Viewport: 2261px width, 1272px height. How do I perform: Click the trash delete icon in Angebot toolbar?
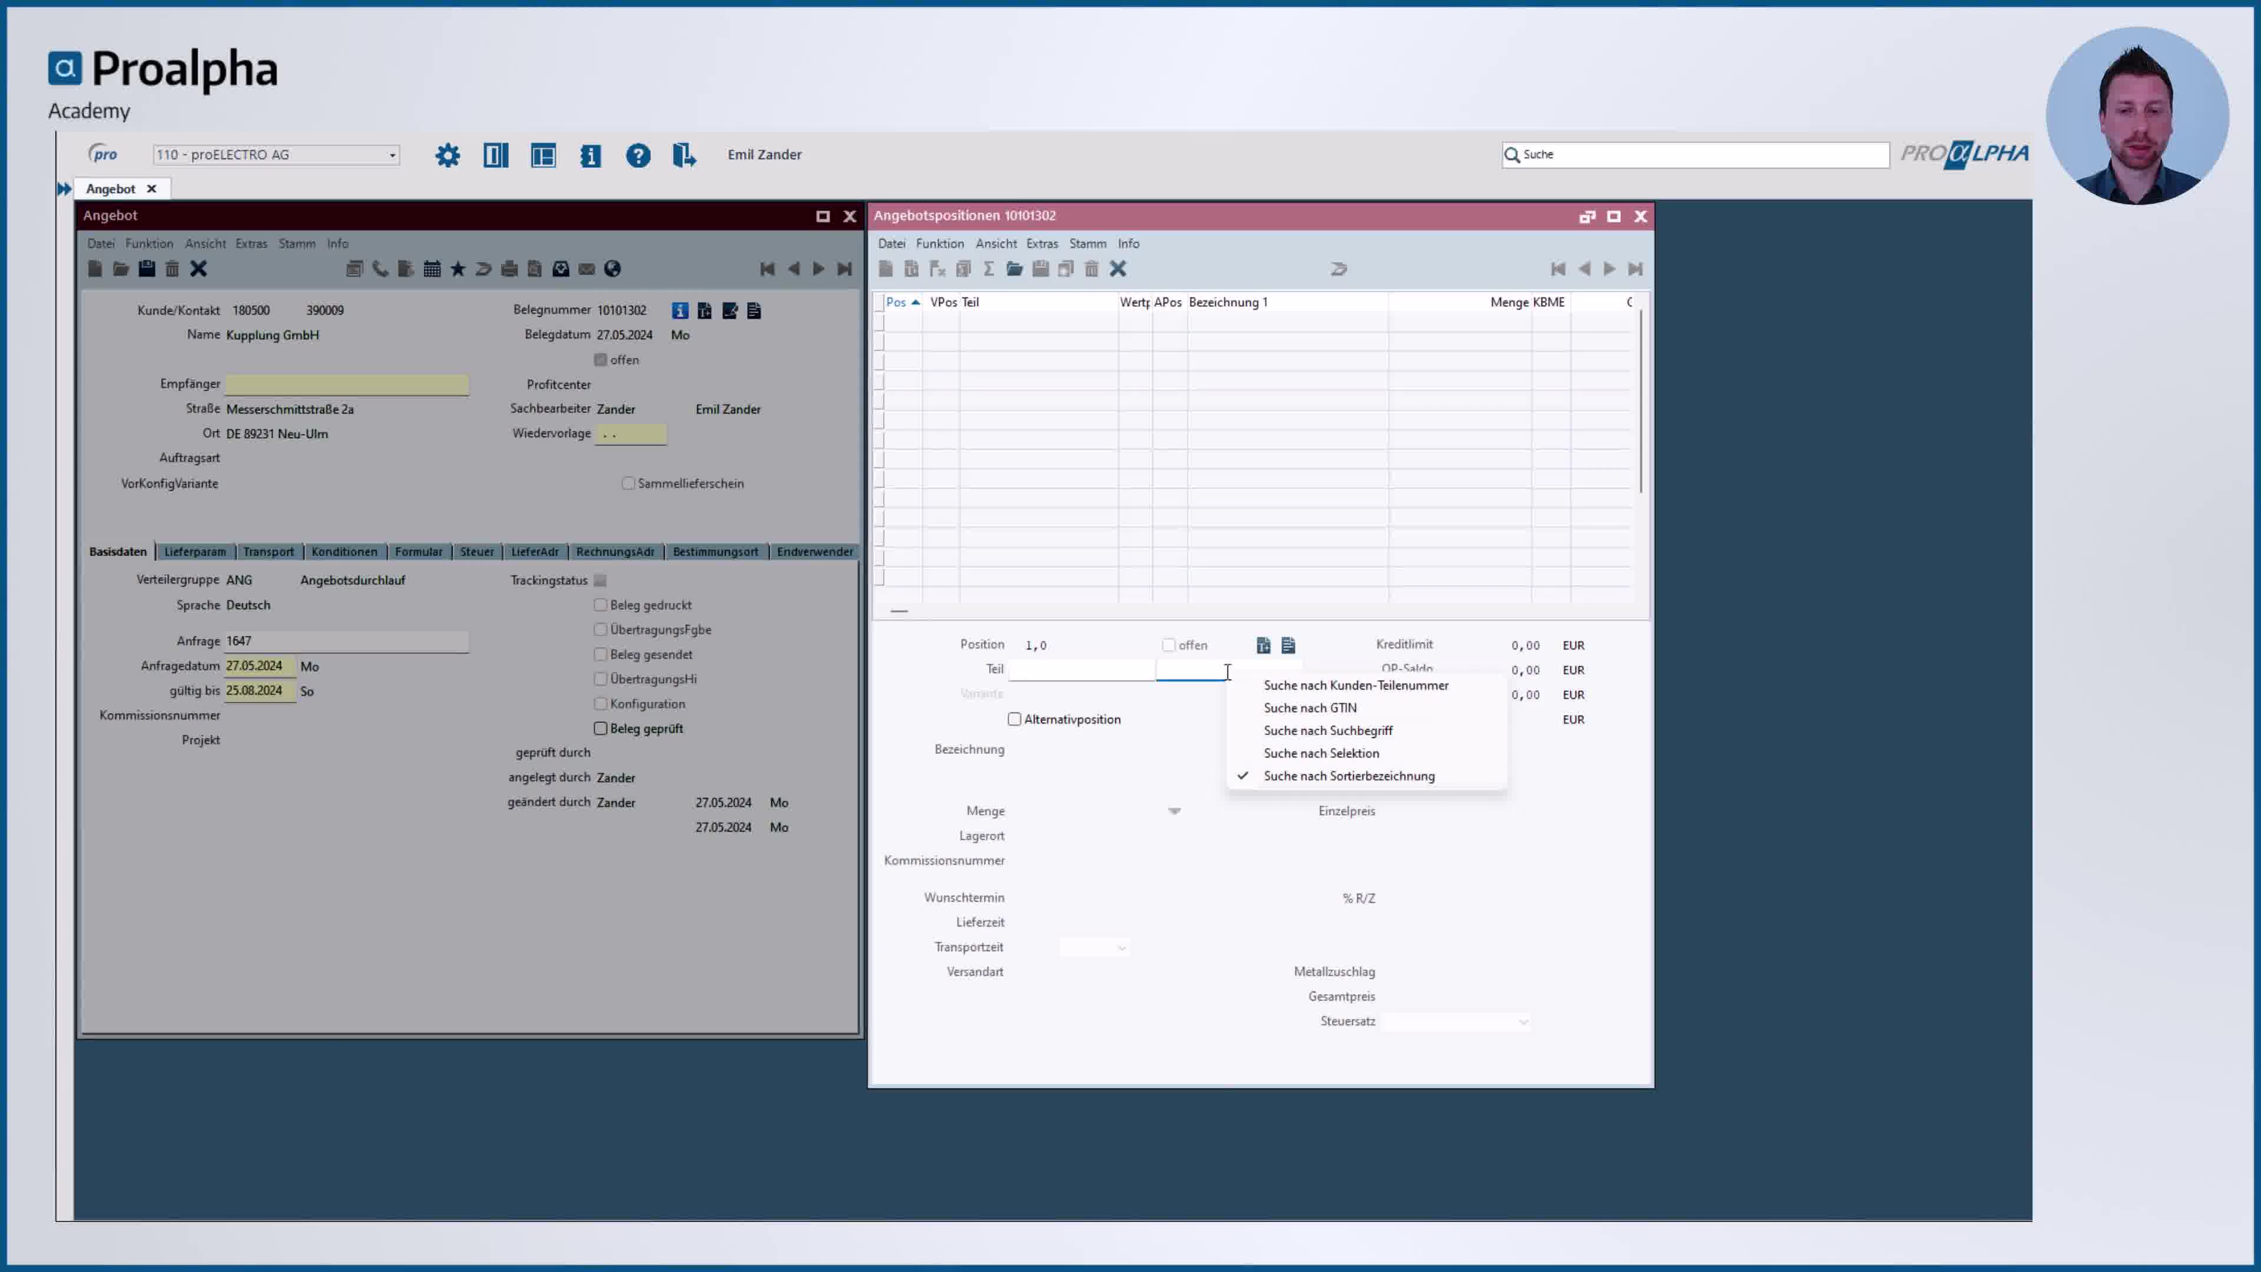click(x=172, y=269)
